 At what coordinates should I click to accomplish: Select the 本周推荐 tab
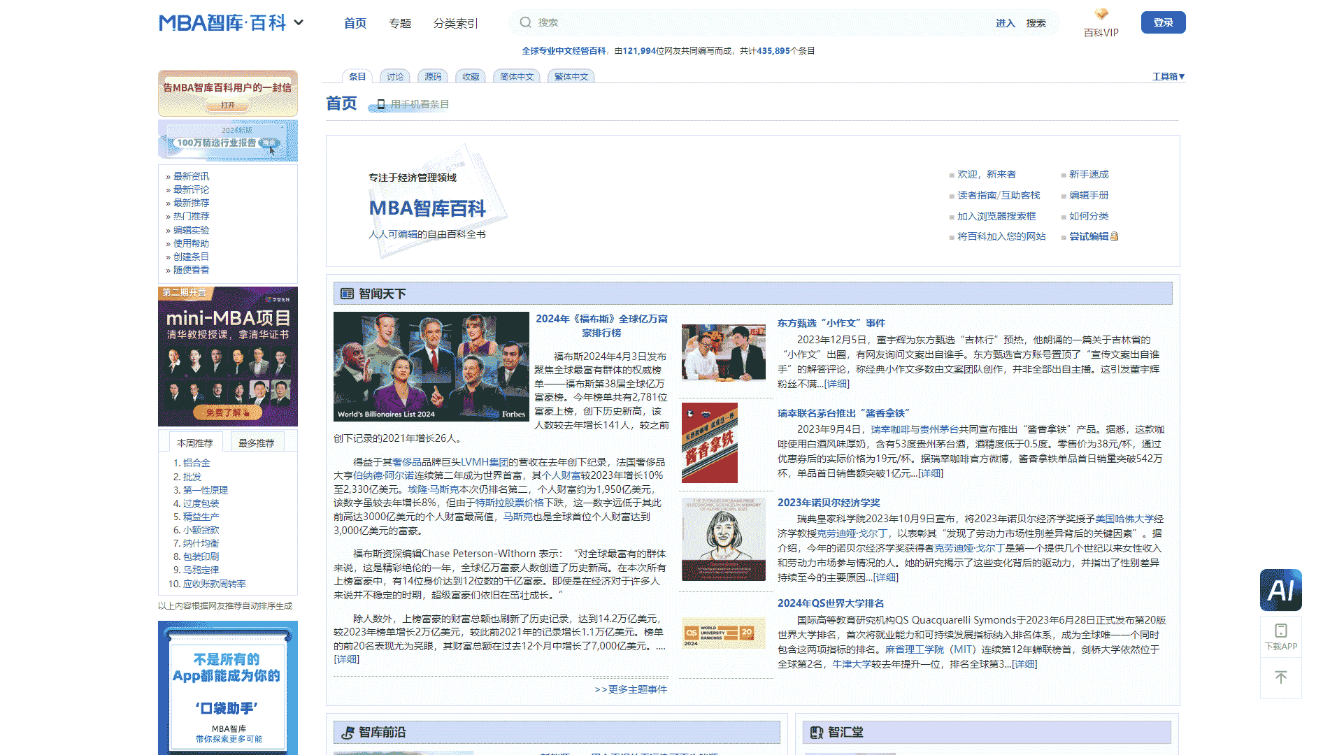(195, 443)
